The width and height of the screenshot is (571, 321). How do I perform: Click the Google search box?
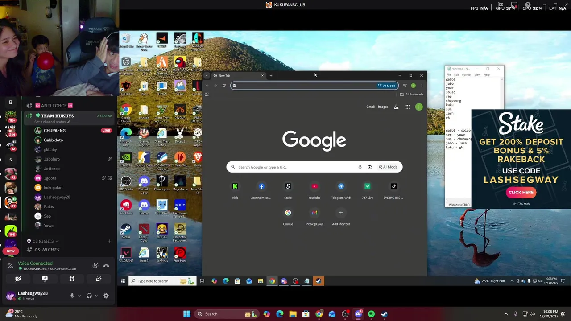pyautogui.click(x=314, y=167)
